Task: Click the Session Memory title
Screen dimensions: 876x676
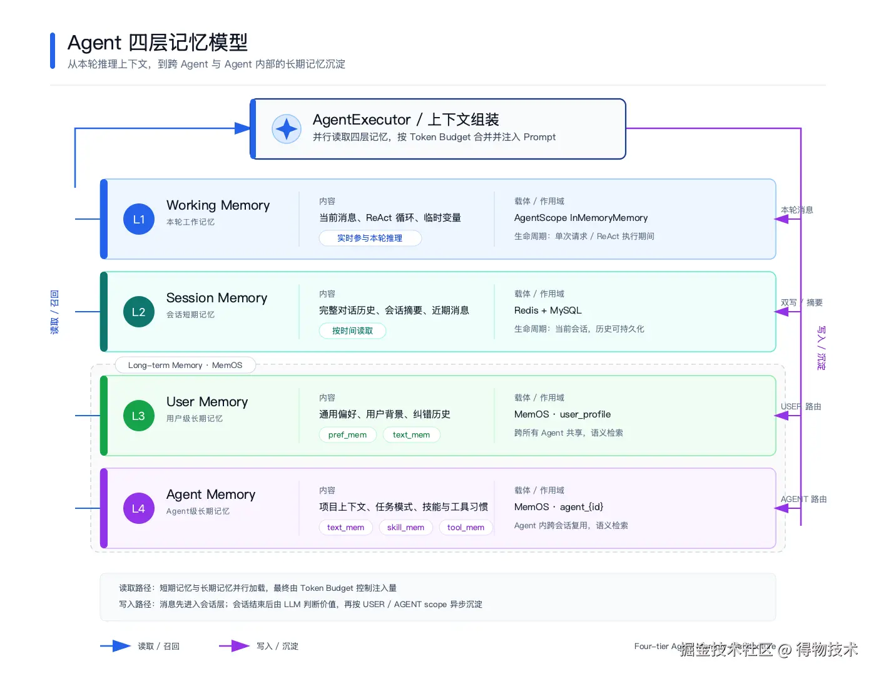Action: pyautogui.click(x=216, y=298)
